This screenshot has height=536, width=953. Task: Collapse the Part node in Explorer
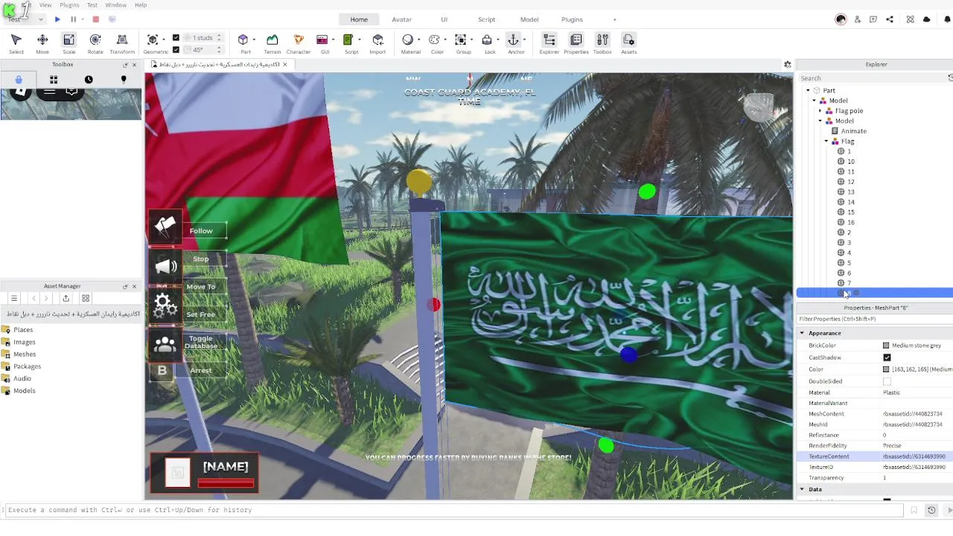click(x=808, y=90)
